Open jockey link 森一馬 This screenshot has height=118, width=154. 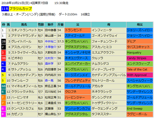coord(49,80)
